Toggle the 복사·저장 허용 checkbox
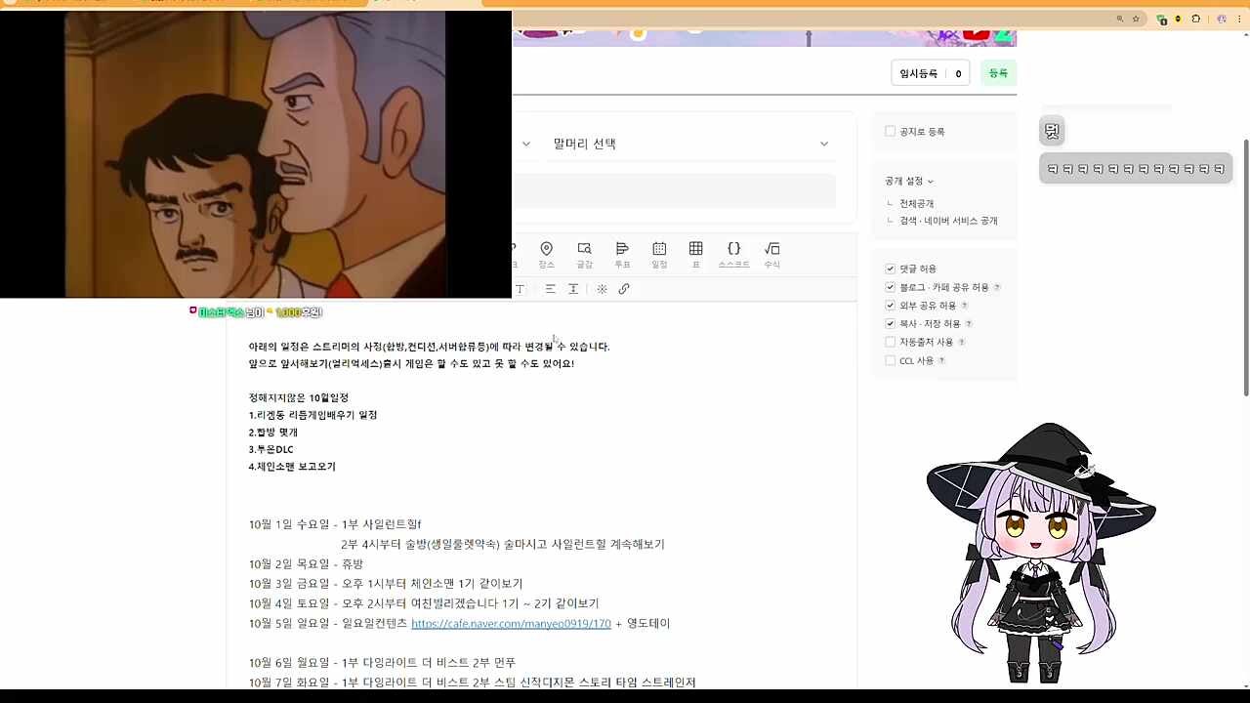This screenshot has height=703, width=1250. (890, 323)
